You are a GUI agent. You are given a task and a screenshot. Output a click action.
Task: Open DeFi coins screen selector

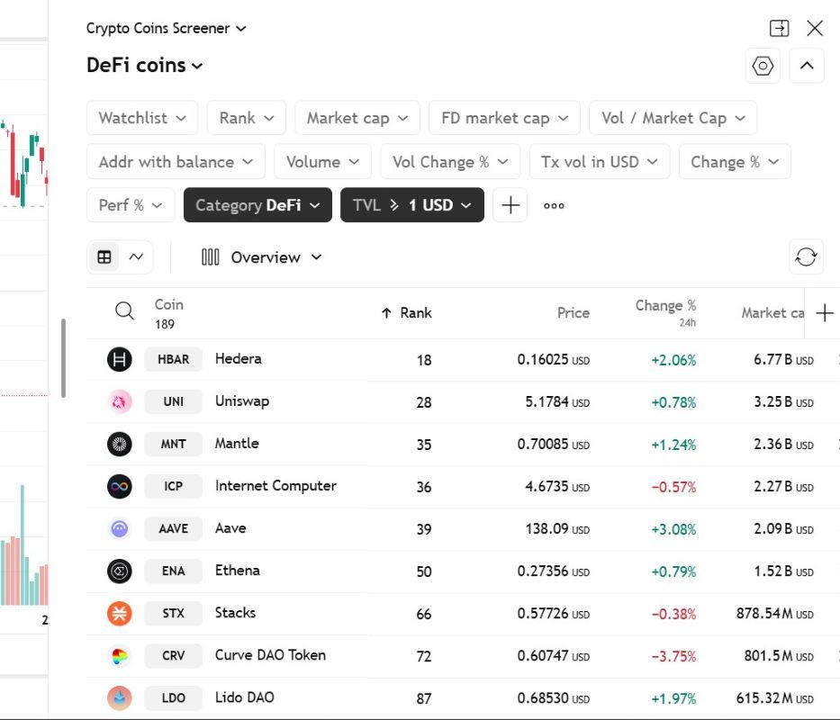145,66
